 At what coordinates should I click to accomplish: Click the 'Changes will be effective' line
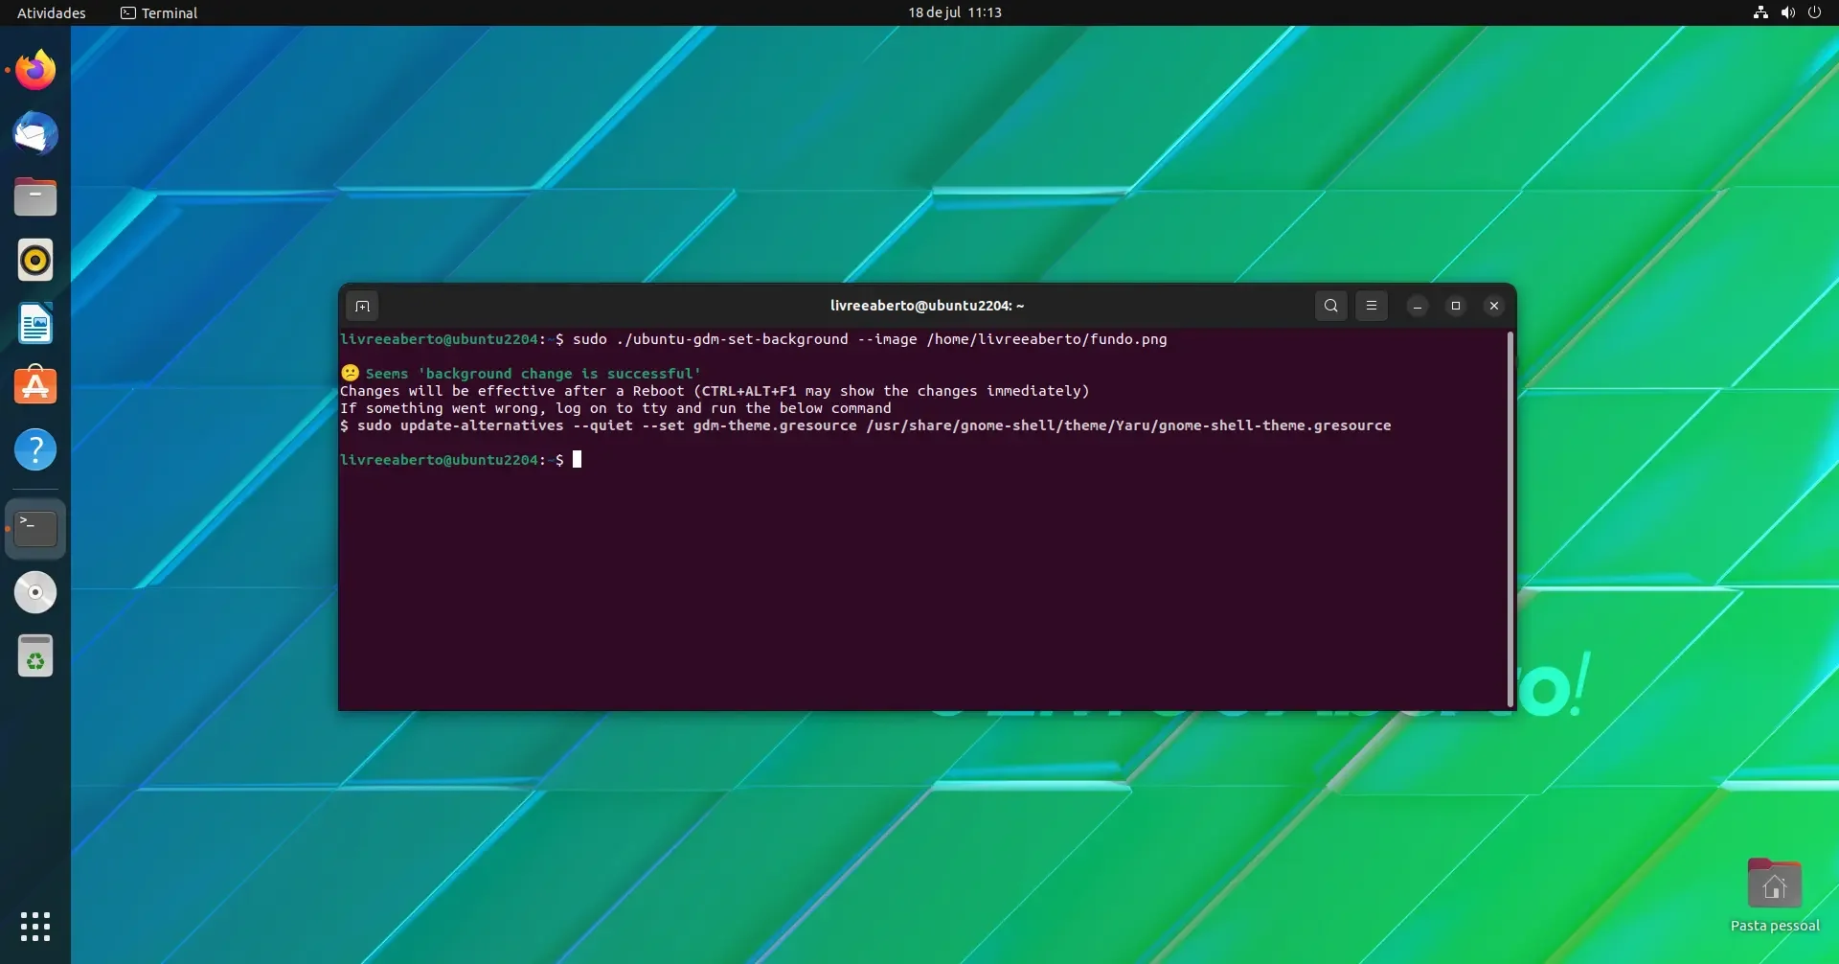click(715, 391)
